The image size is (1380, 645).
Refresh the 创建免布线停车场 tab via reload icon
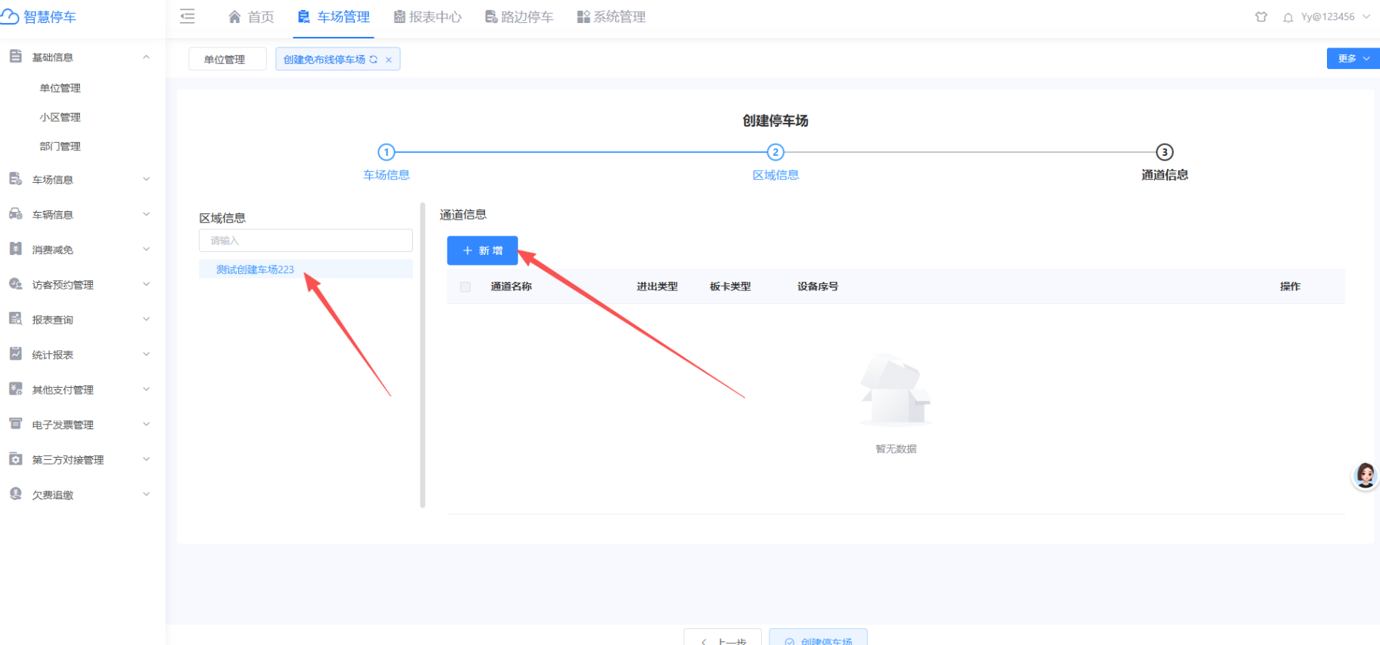pos(374,59)
